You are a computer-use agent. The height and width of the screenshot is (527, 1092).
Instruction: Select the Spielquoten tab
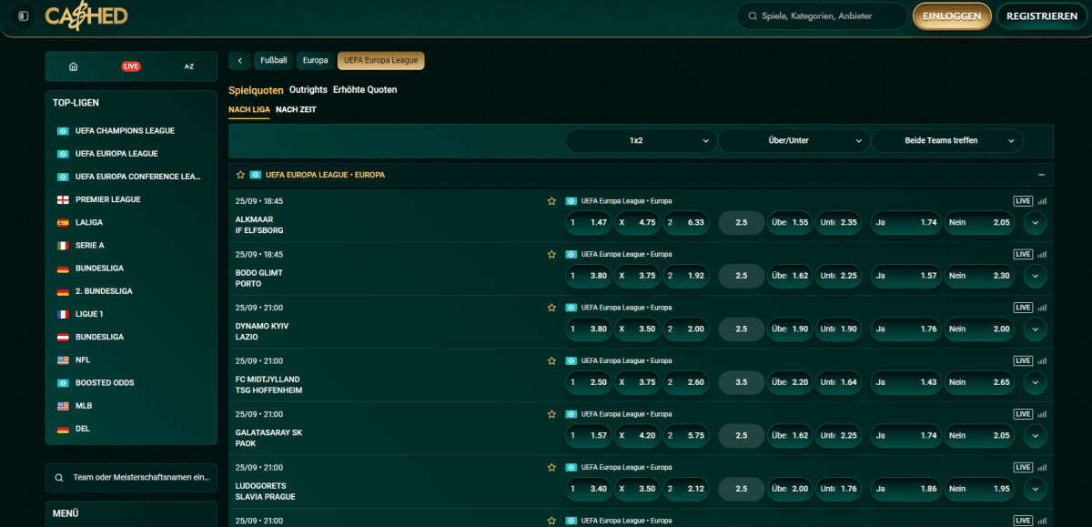click(256, 90)
